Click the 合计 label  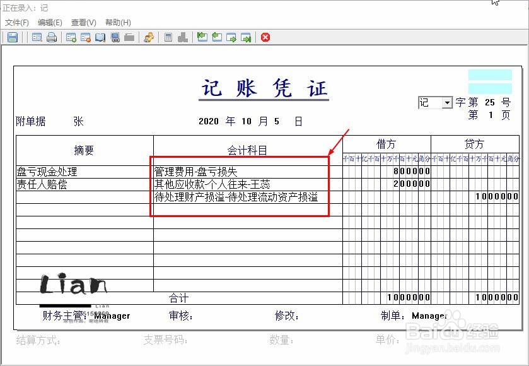(x=178, y=298)
